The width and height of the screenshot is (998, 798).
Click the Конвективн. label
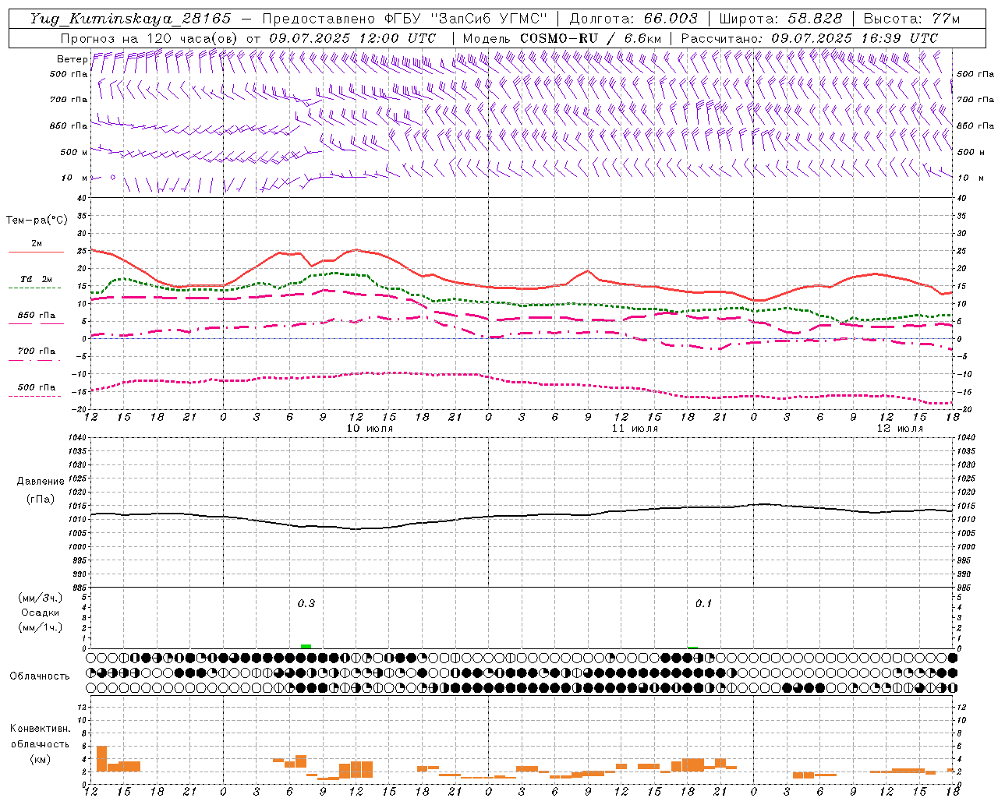(x=40, y=729)
